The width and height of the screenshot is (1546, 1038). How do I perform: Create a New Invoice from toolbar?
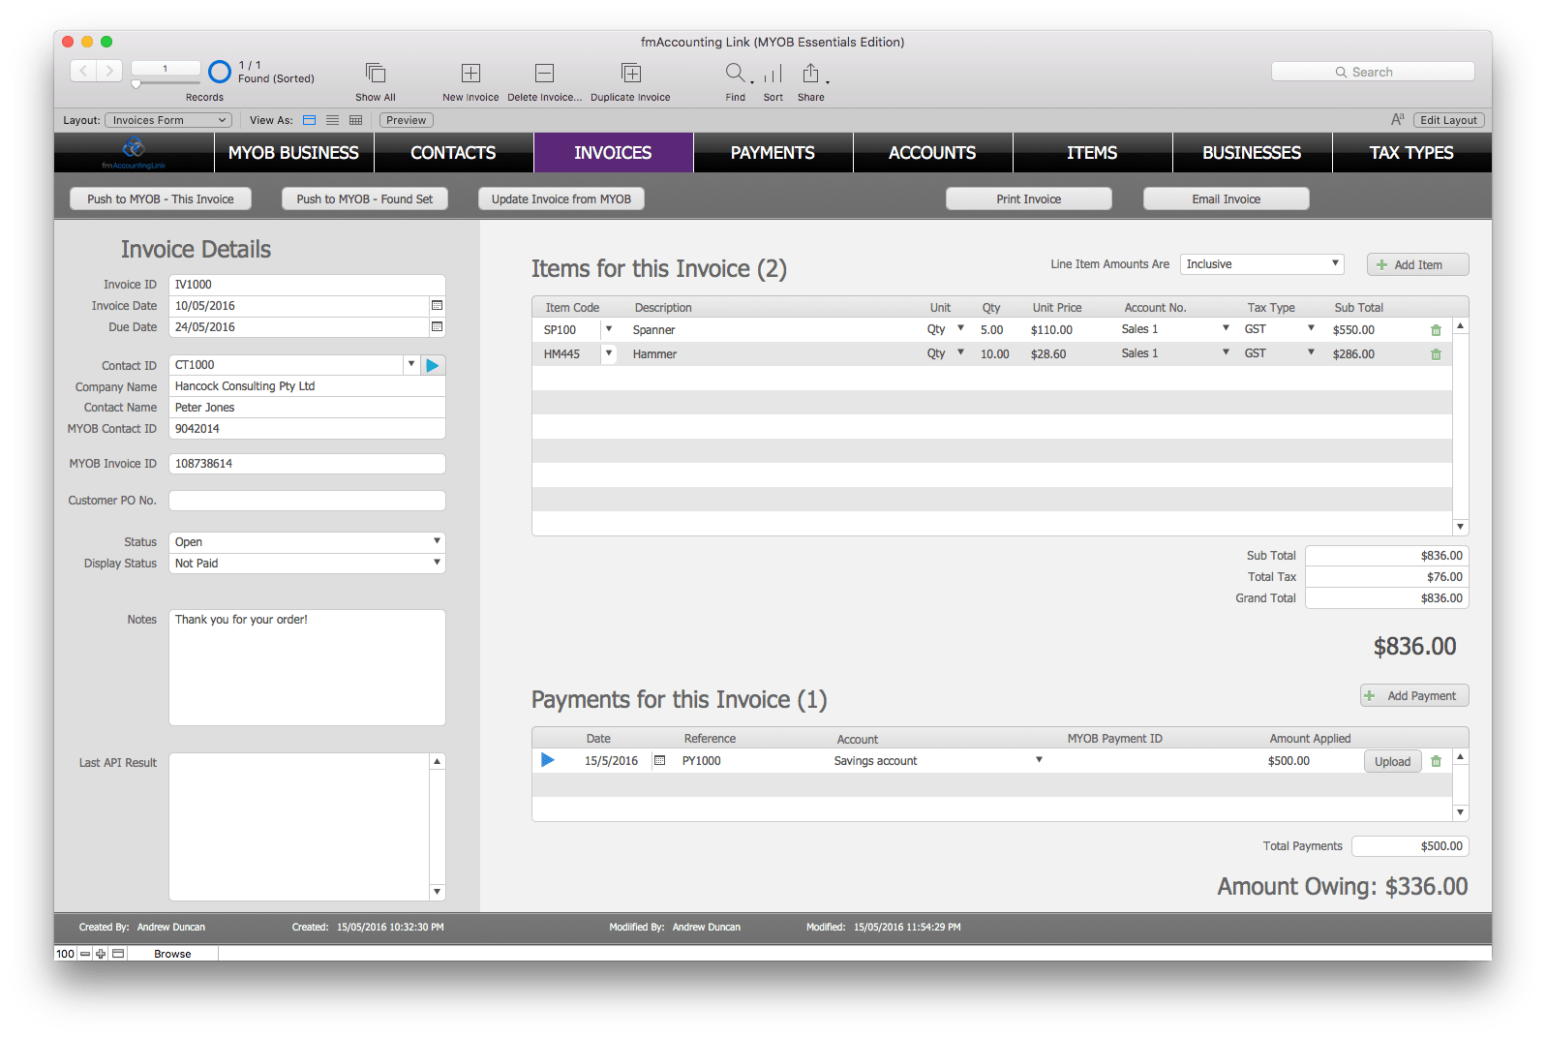click(470, 74)
